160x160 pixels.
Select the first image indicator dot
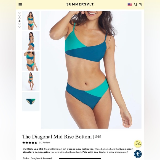tap(20, 13)
